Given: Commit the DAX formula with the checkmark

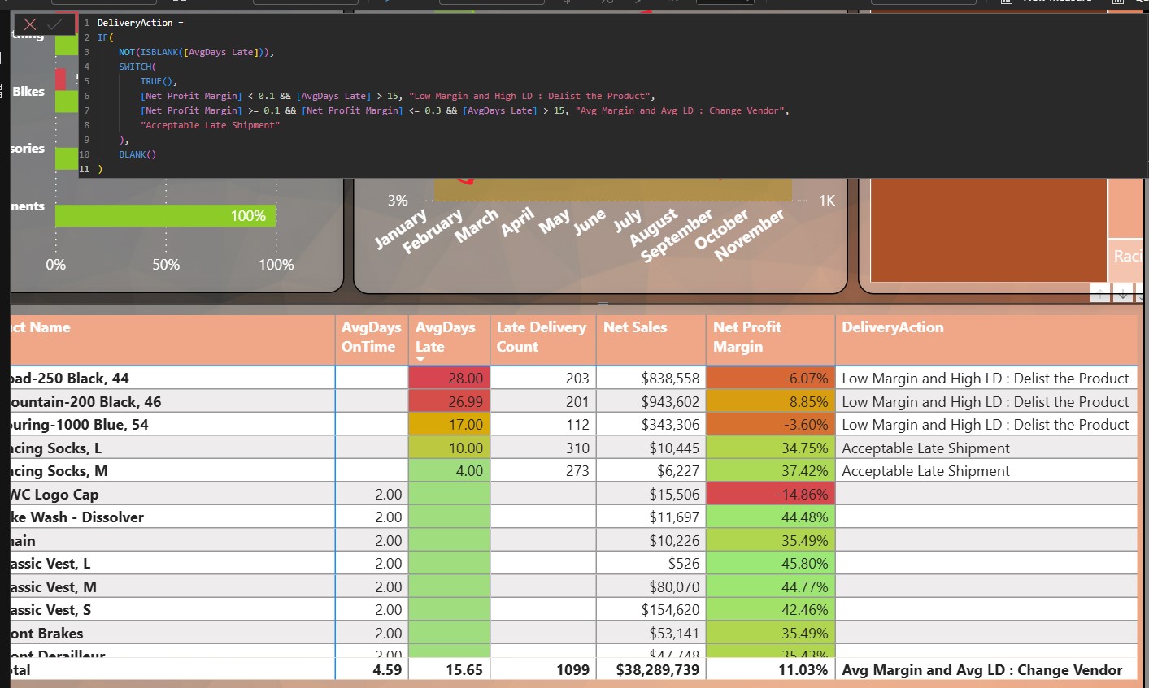Looking at the screenshot, I should click(x=54, y=24).
